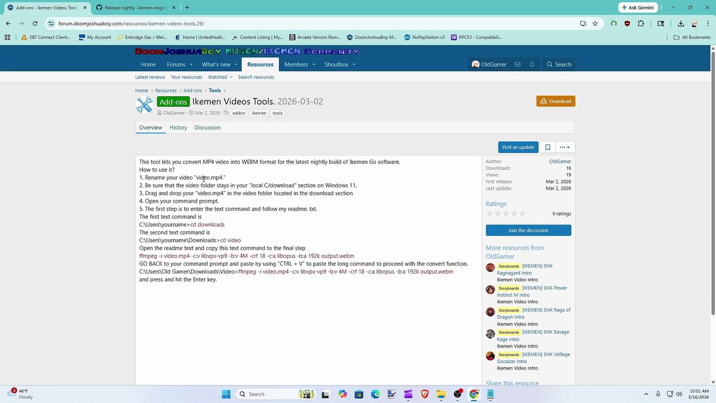Click the ikemen tag
The image size is (716, 403).
pyautogui.click(x=259, y=113)
